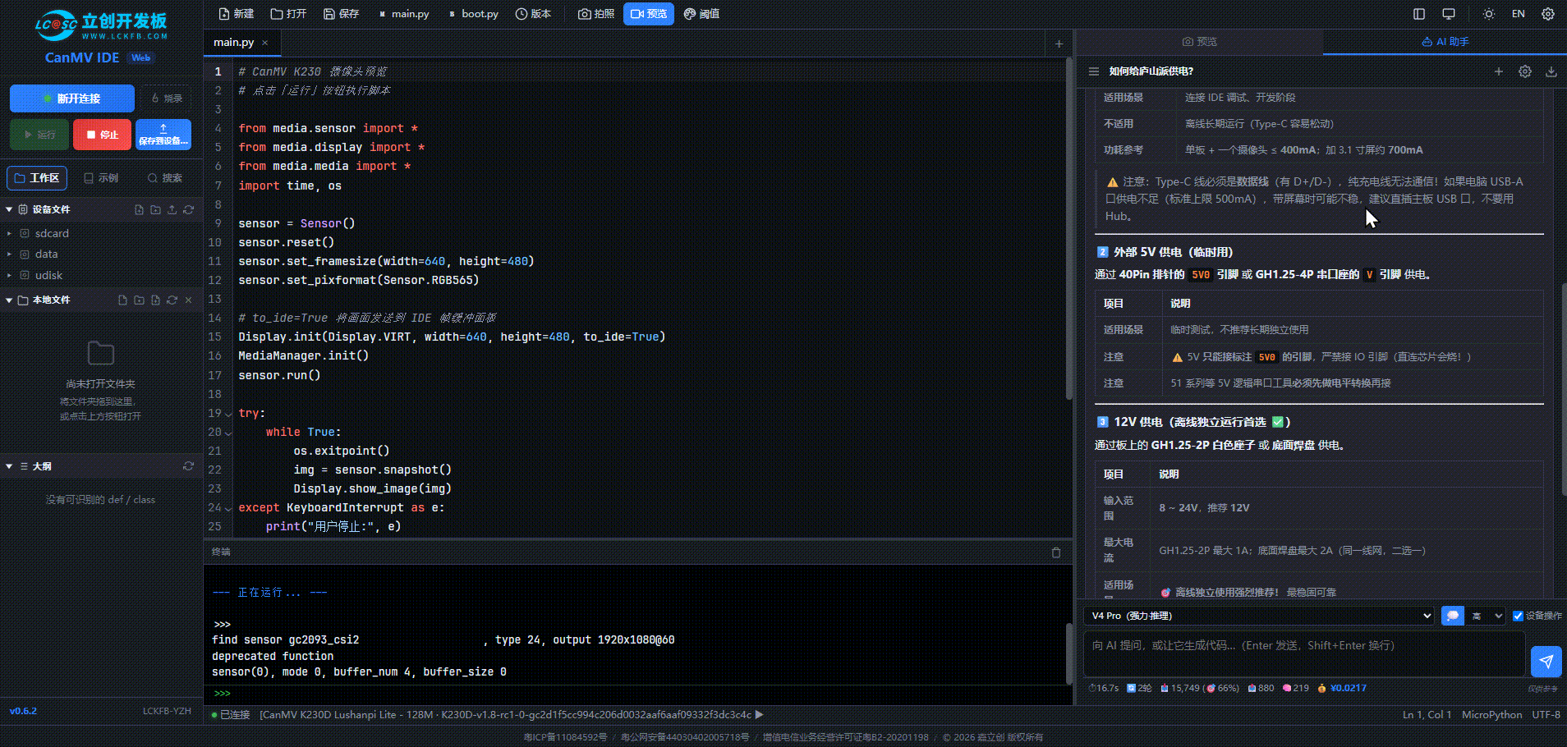Refresh the 设备文件 device file list
The width and height of the screenshot is (1567, 747).
189,210
